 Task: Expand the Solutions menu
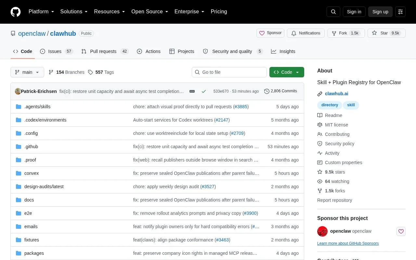(x=74, y=12)
